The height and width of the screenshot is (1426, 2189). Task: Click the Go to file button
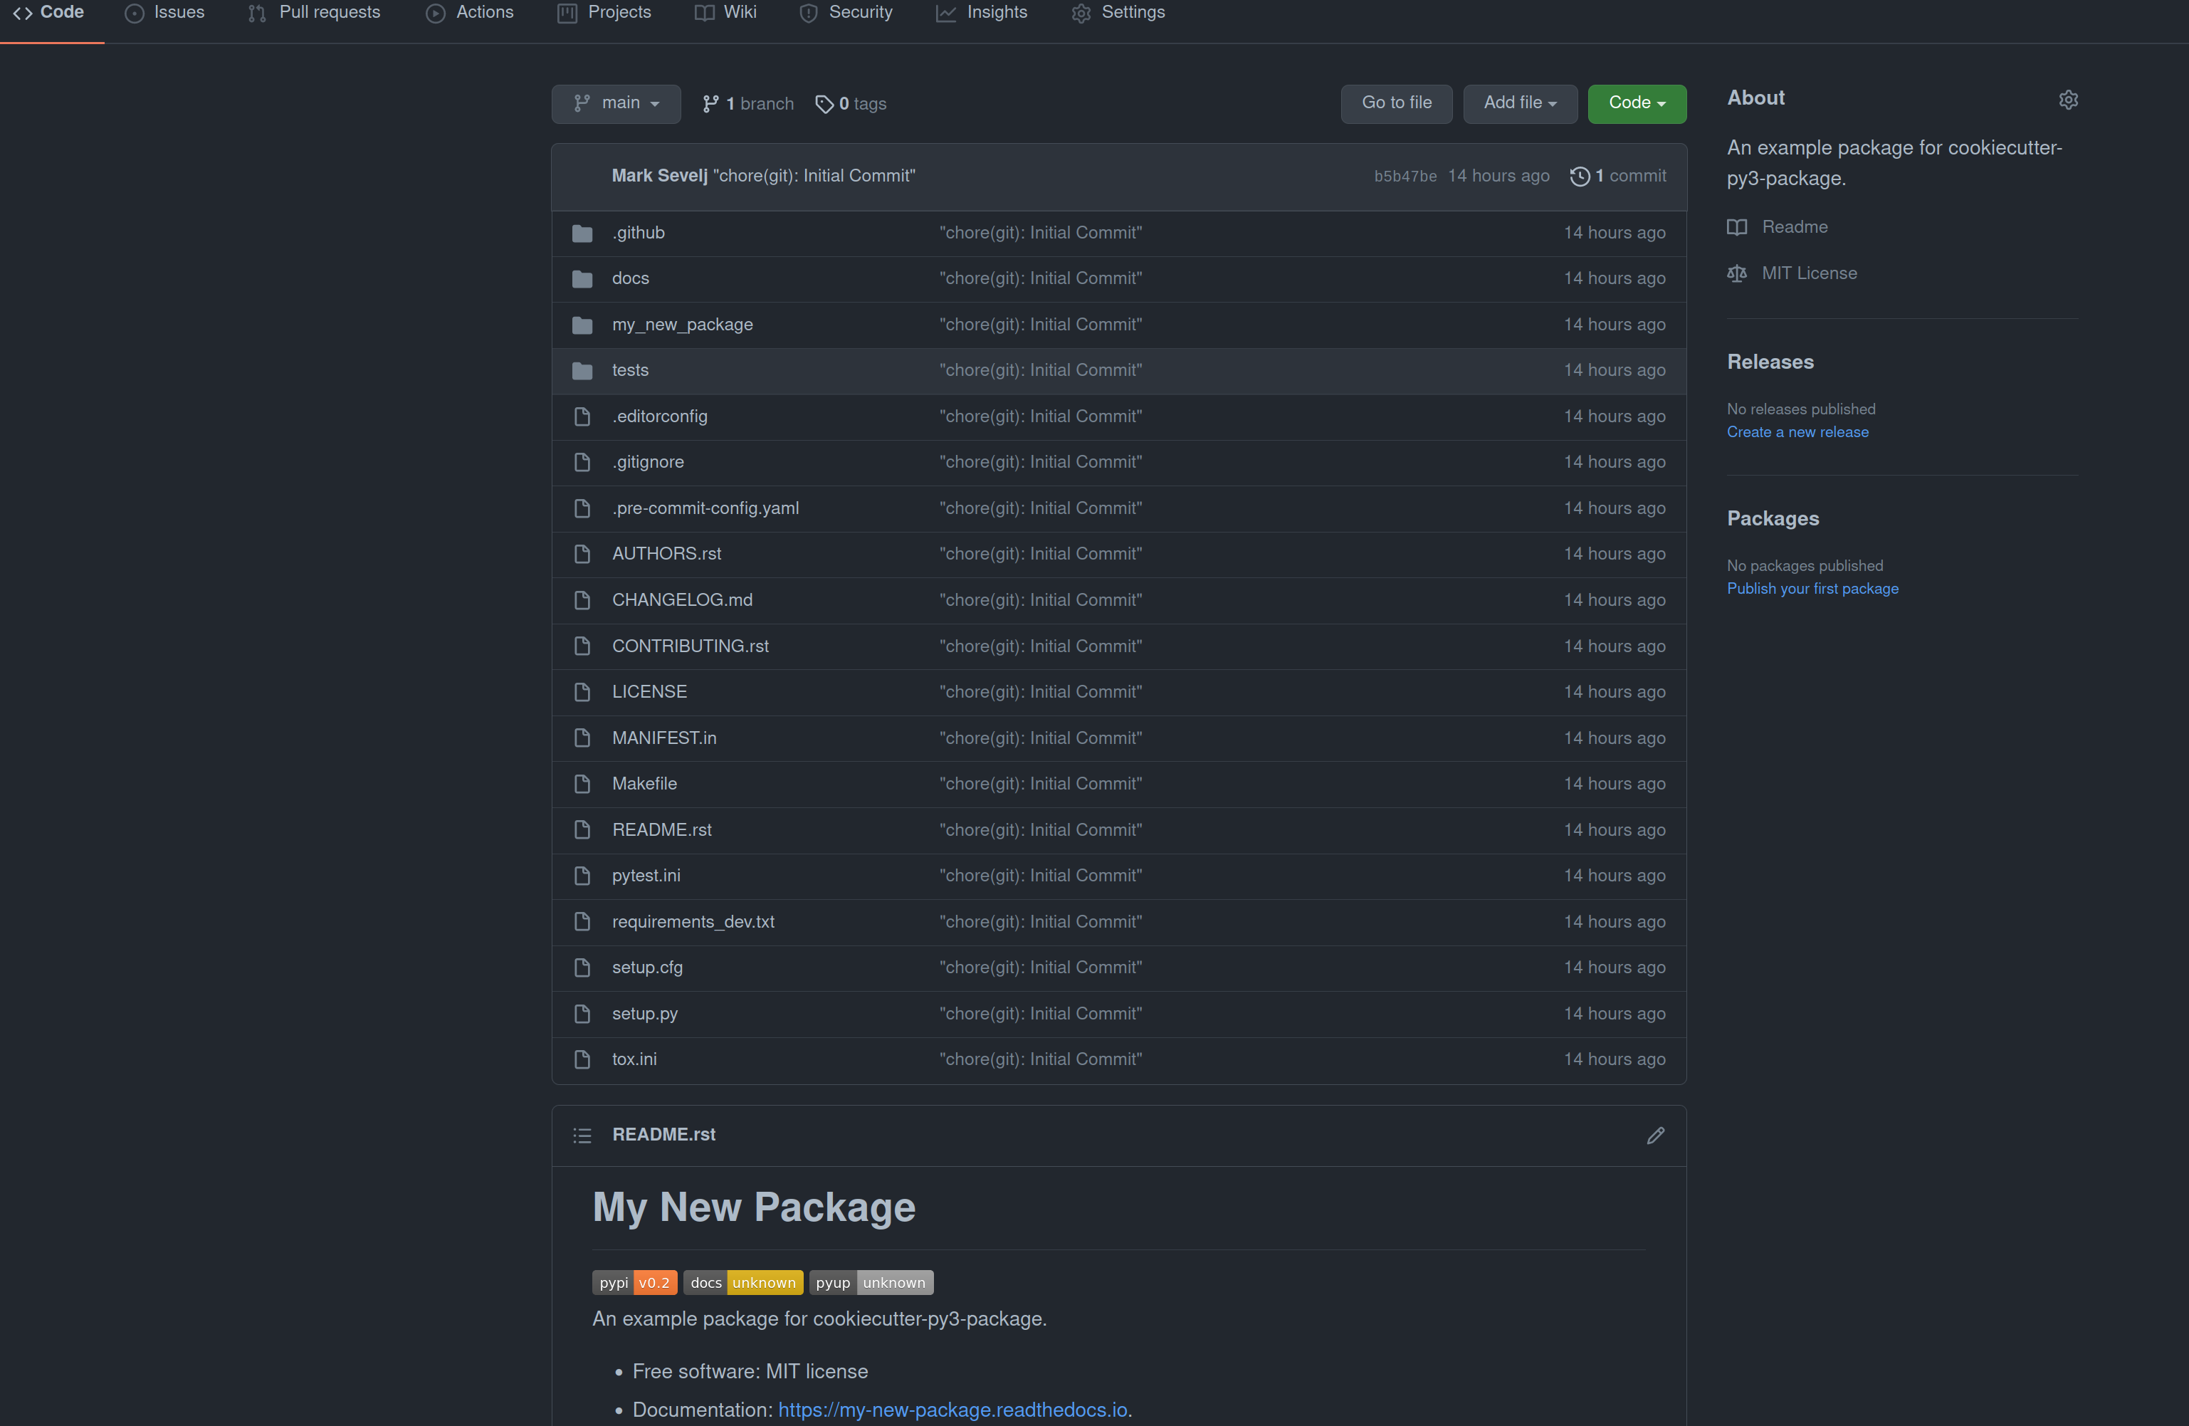coord(1395,103)
